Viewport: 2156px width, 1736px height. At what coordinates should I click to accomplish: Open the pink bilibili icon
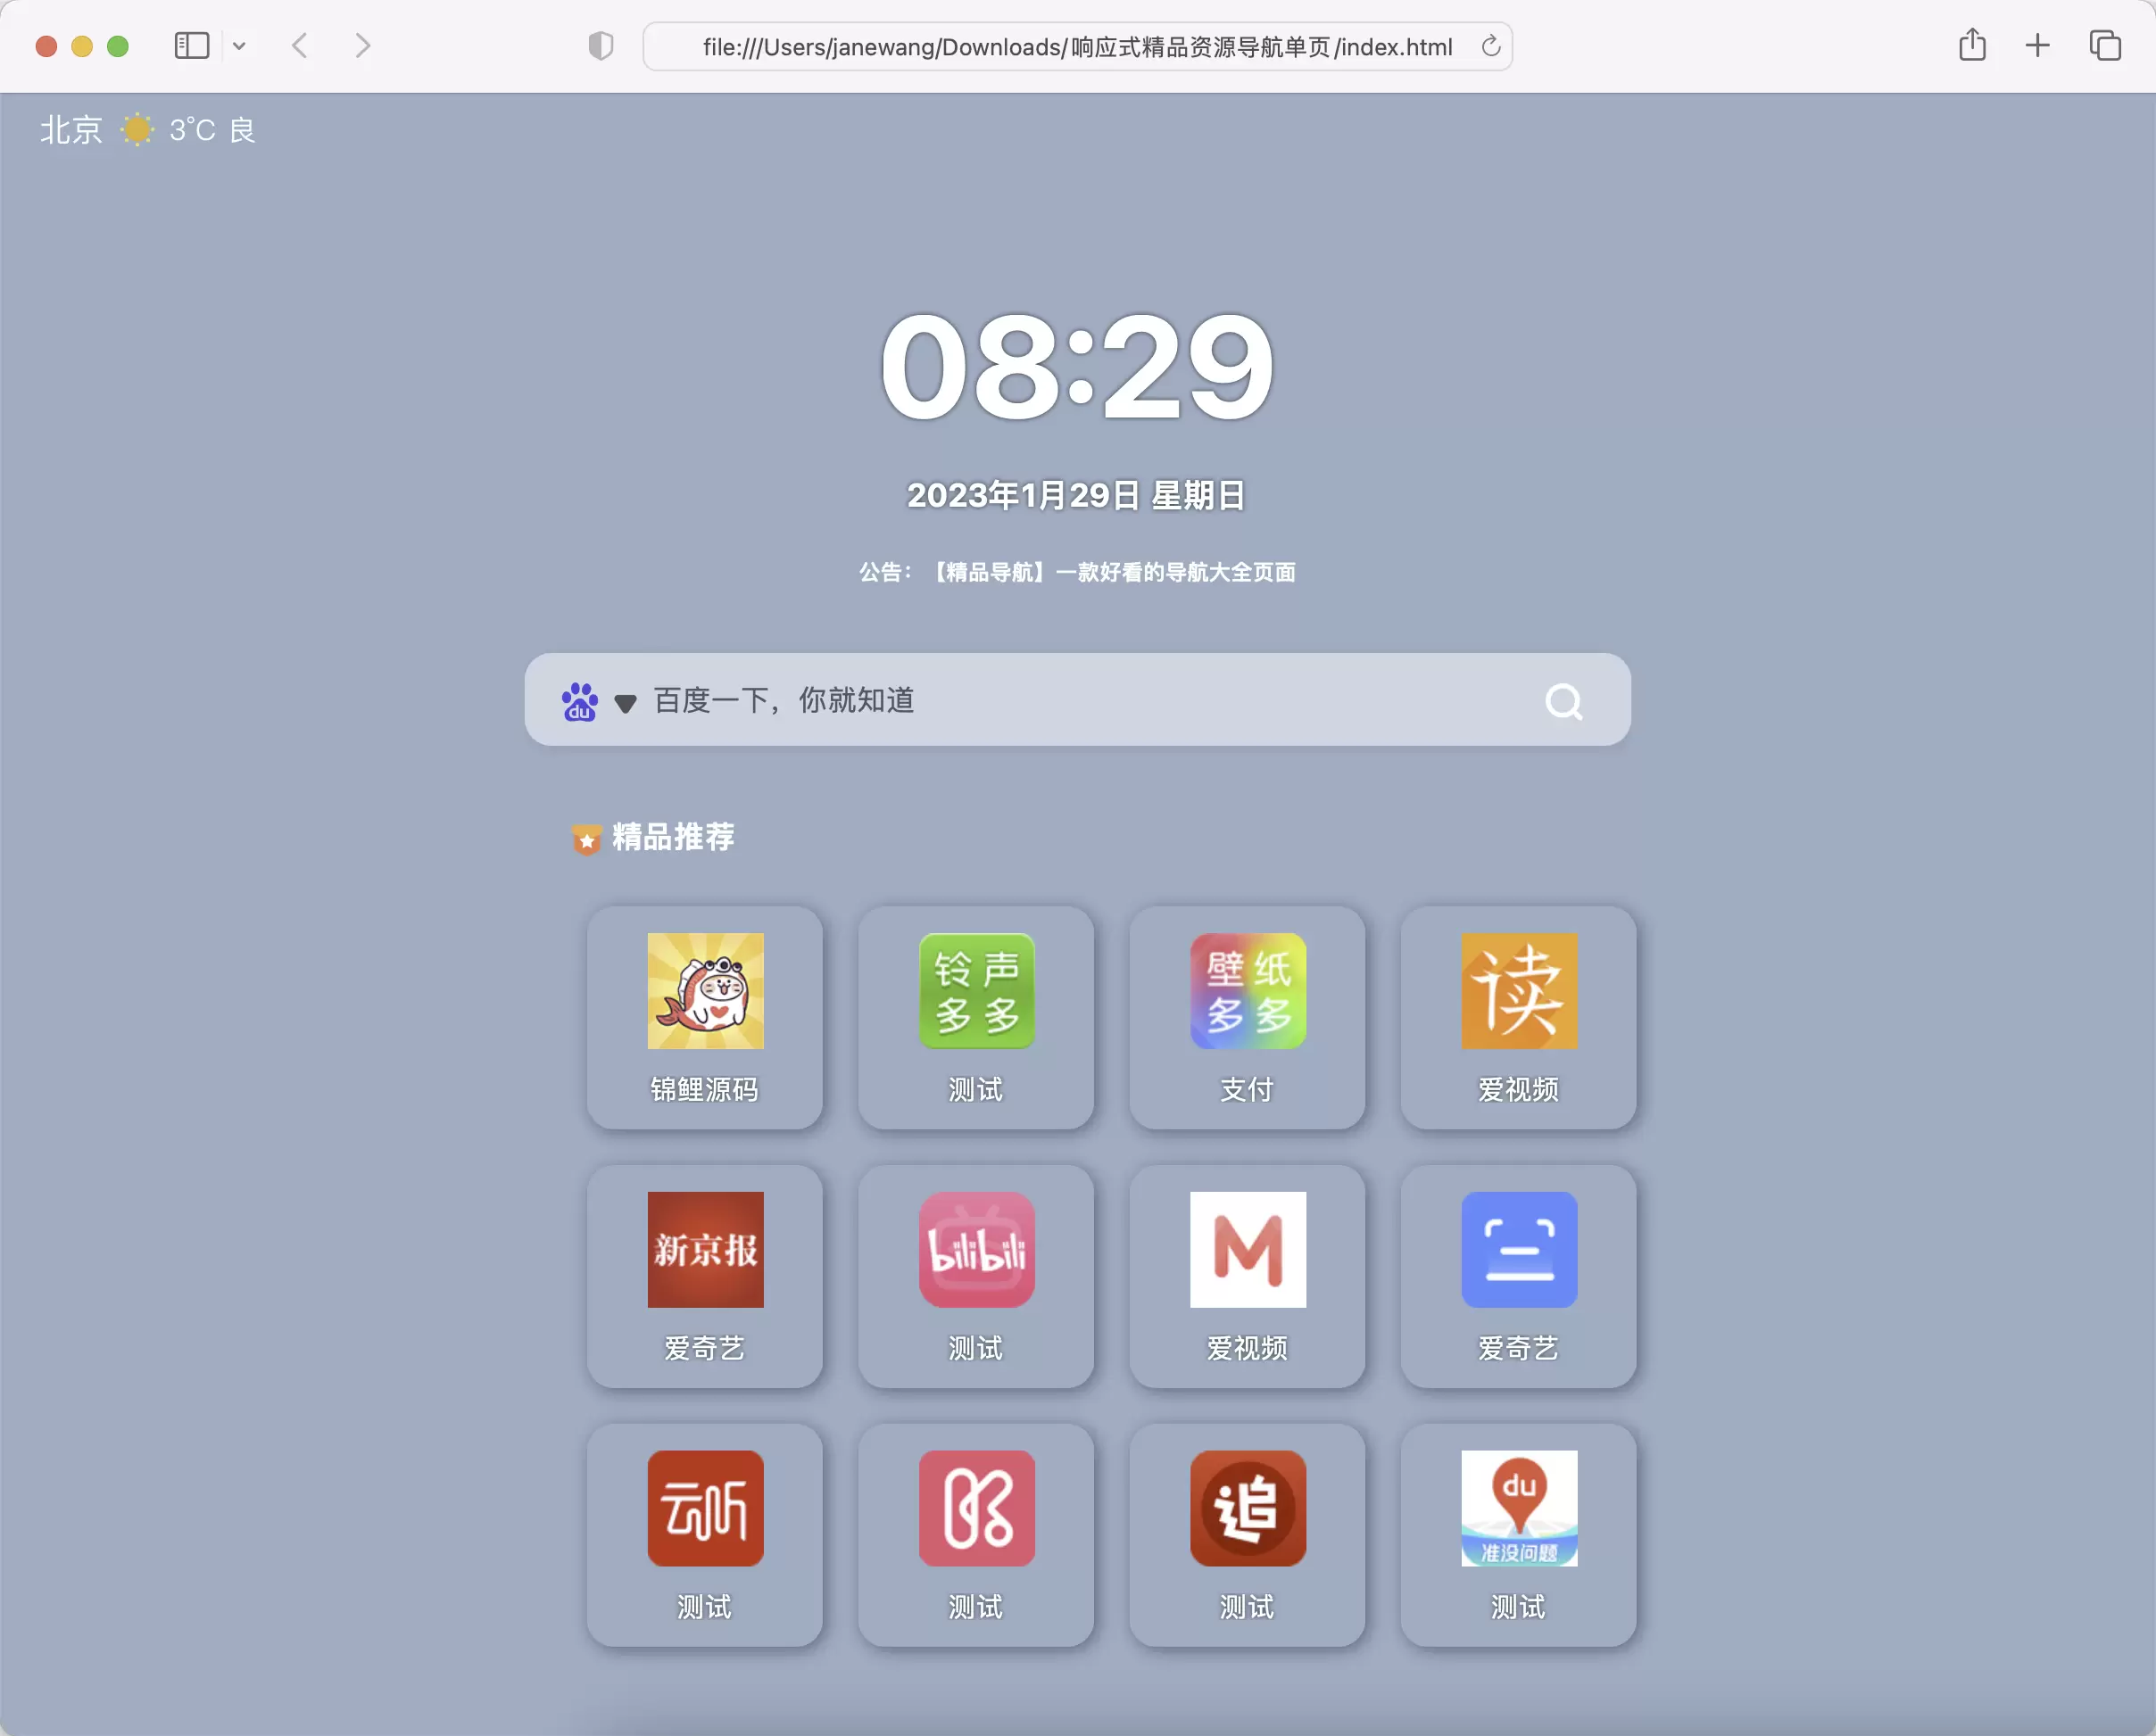click(x=976, y=1250)
